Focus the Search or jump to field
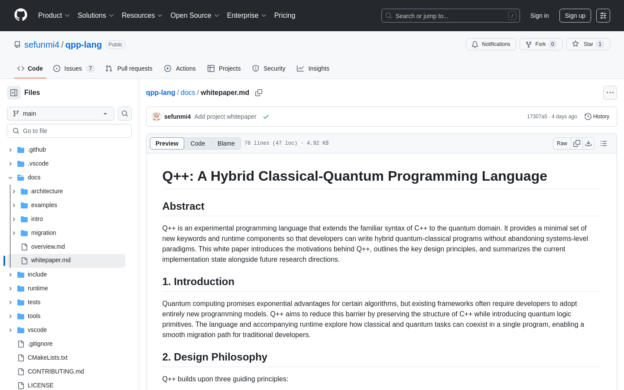 point(451,16)
